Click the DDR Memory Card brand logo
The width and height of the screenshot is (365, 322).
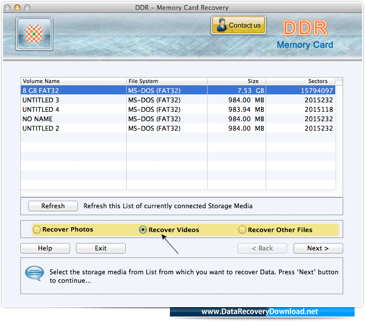(305, 34)
